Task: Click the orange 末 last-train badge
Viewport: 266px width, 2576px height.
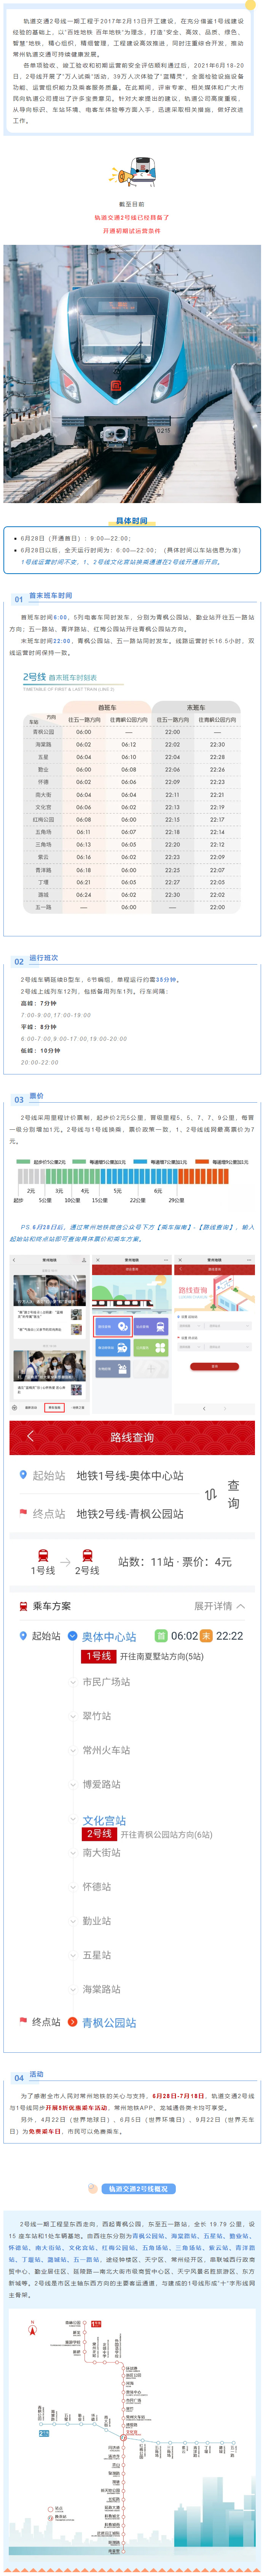Action: 206,1635
